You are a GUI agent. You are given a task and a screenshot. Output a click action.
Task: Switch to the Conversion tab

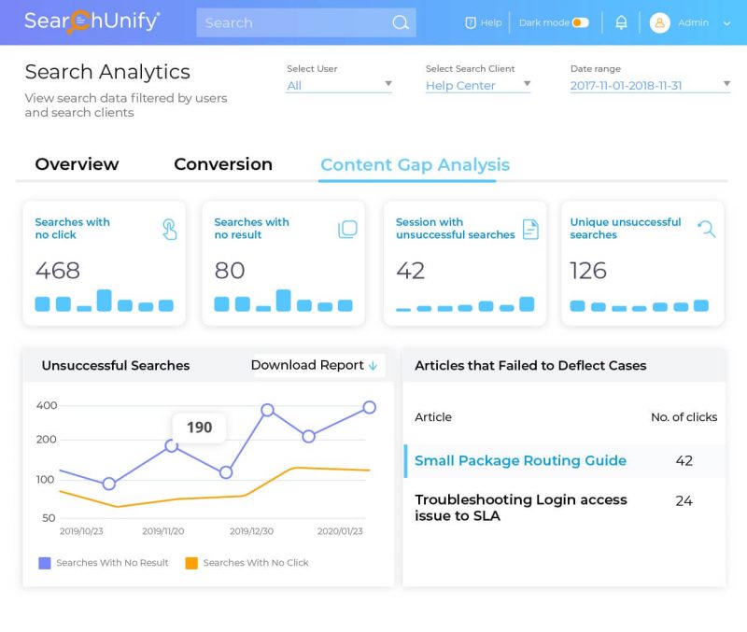click(223, 163)
